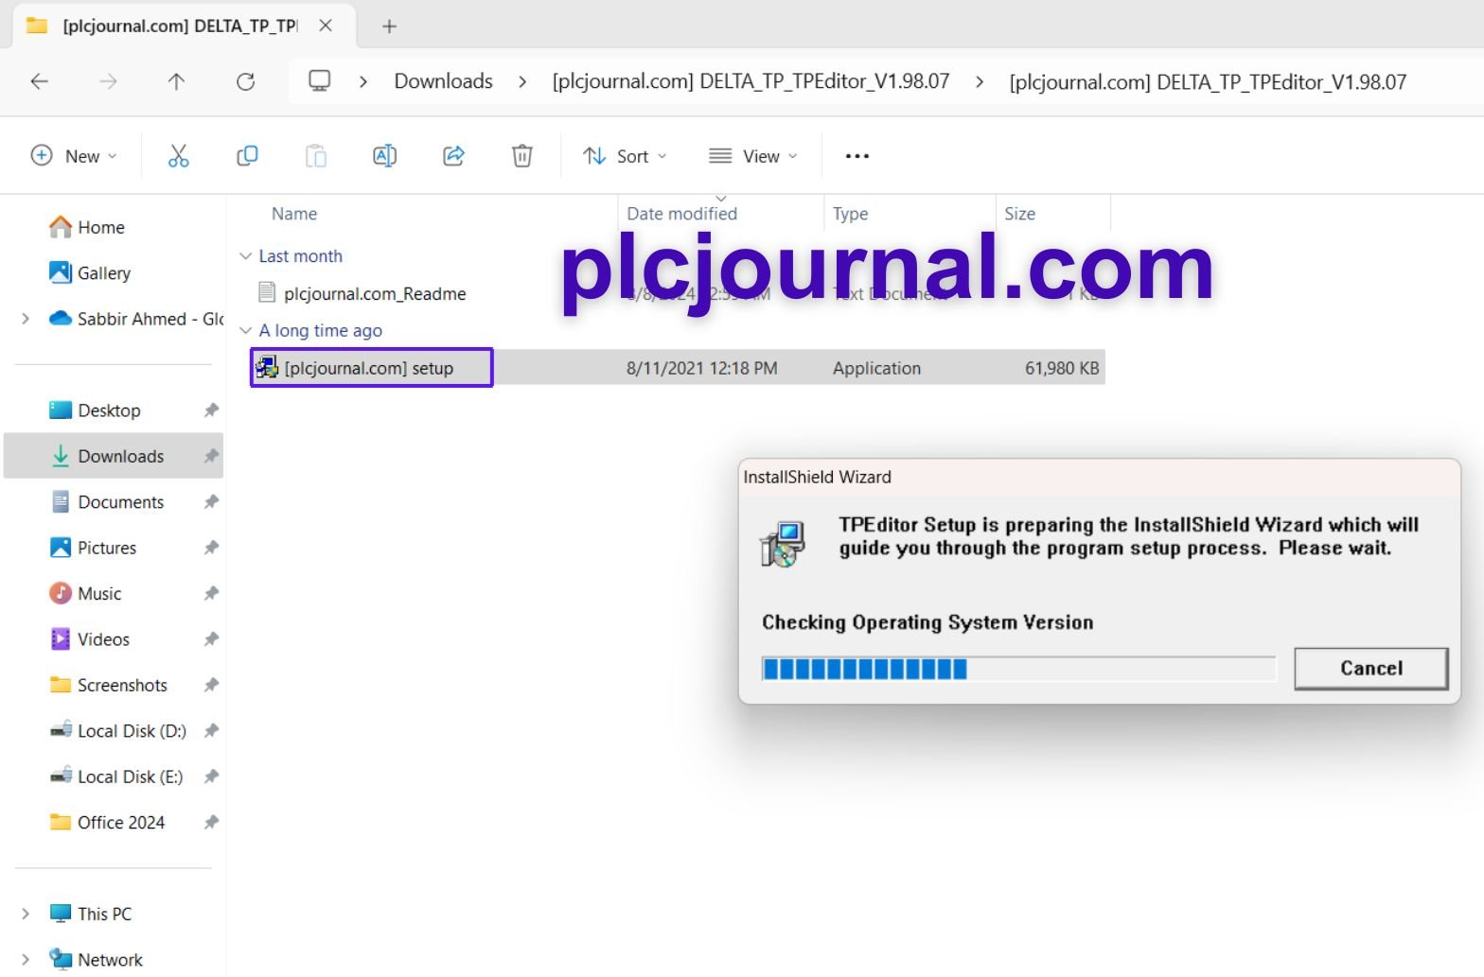Screen dimensions: 1484x977
Task: Sort files by the Size column
Action: [1020, 214]
